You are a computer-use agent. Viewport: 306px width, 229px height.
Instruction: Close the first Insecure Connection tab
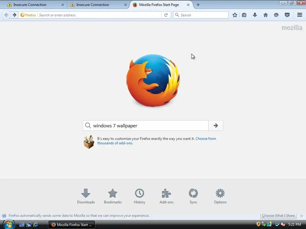point(63,5)
